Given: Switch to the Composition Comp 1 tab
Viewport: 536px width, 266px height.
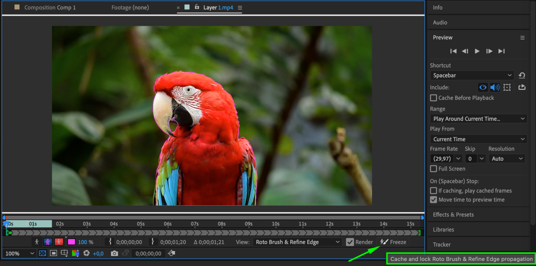Looking at the screenshot, I should 50,7.
